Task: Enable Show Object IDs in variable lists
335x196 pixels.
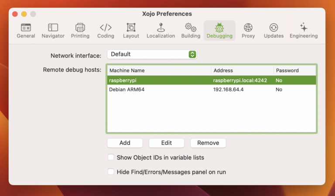Action: click(111, 157)
